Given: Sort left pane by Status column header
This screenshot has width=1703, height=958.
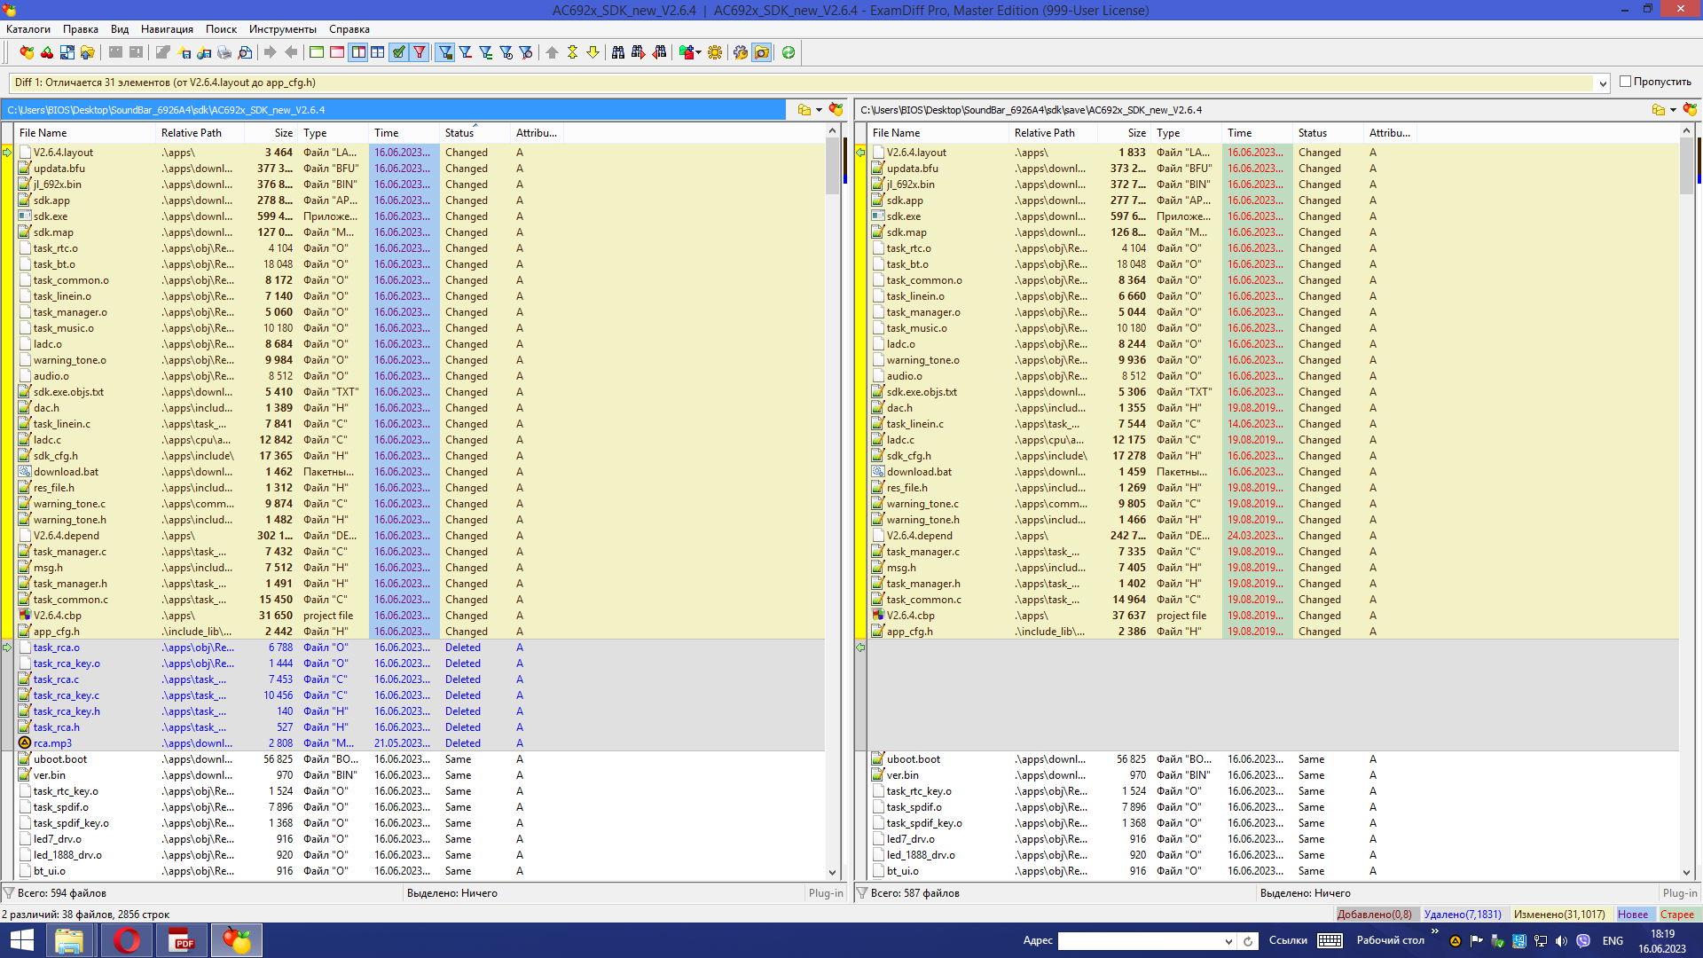Looking at the screenshot, I should tap(459, 133).
